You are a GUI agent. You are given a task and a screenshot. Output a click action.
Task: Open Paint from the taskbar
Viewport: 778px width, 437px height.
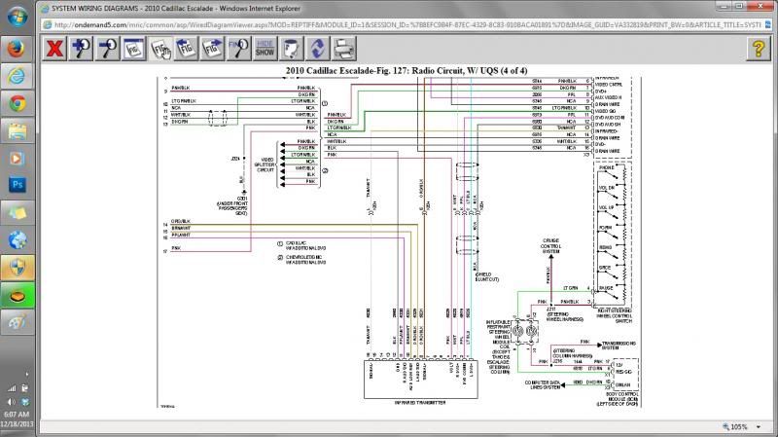click(x=17, y=323)
